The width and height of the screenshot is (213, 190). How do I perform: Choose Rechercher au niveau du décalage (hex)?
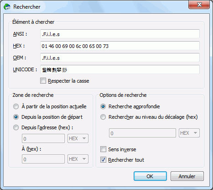pyautogui.click(x=103, y=117)
